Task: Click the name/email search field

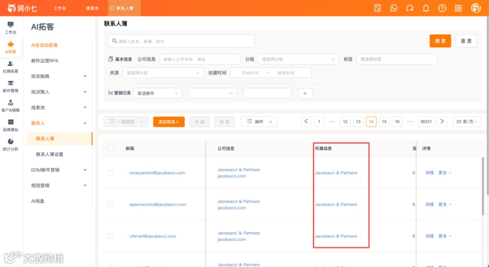Action: tap(181, 41)
